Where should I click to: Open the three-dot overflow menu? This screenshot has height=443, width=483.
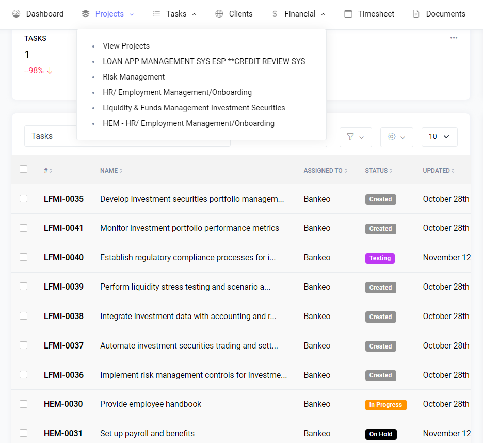454,37
